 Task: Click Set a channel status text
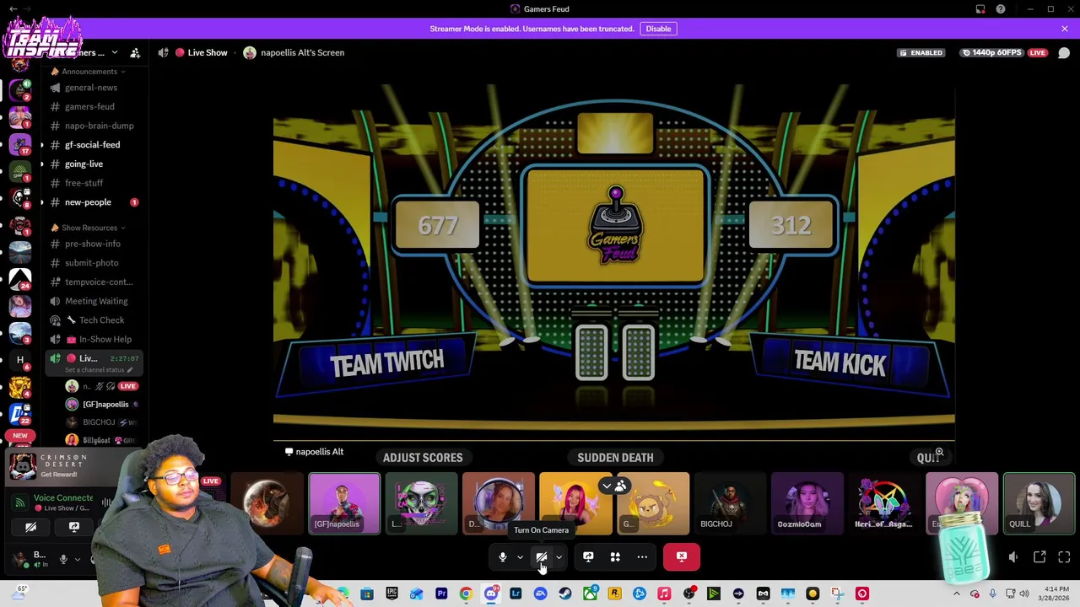[x=95, y=370]
